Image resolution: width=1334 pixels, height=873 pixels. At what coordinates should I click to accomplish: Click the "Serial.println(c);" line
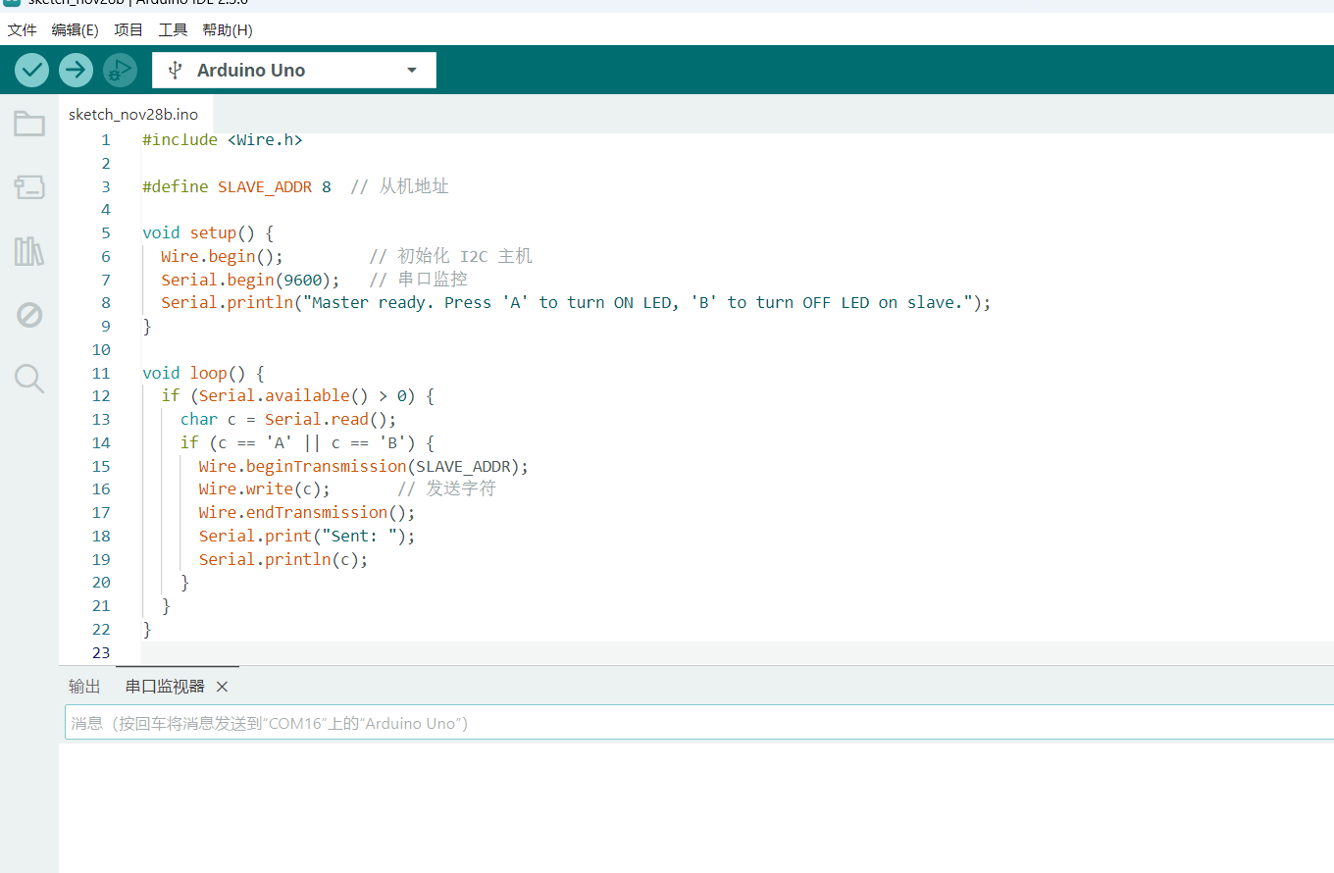(x=283, y=560)
